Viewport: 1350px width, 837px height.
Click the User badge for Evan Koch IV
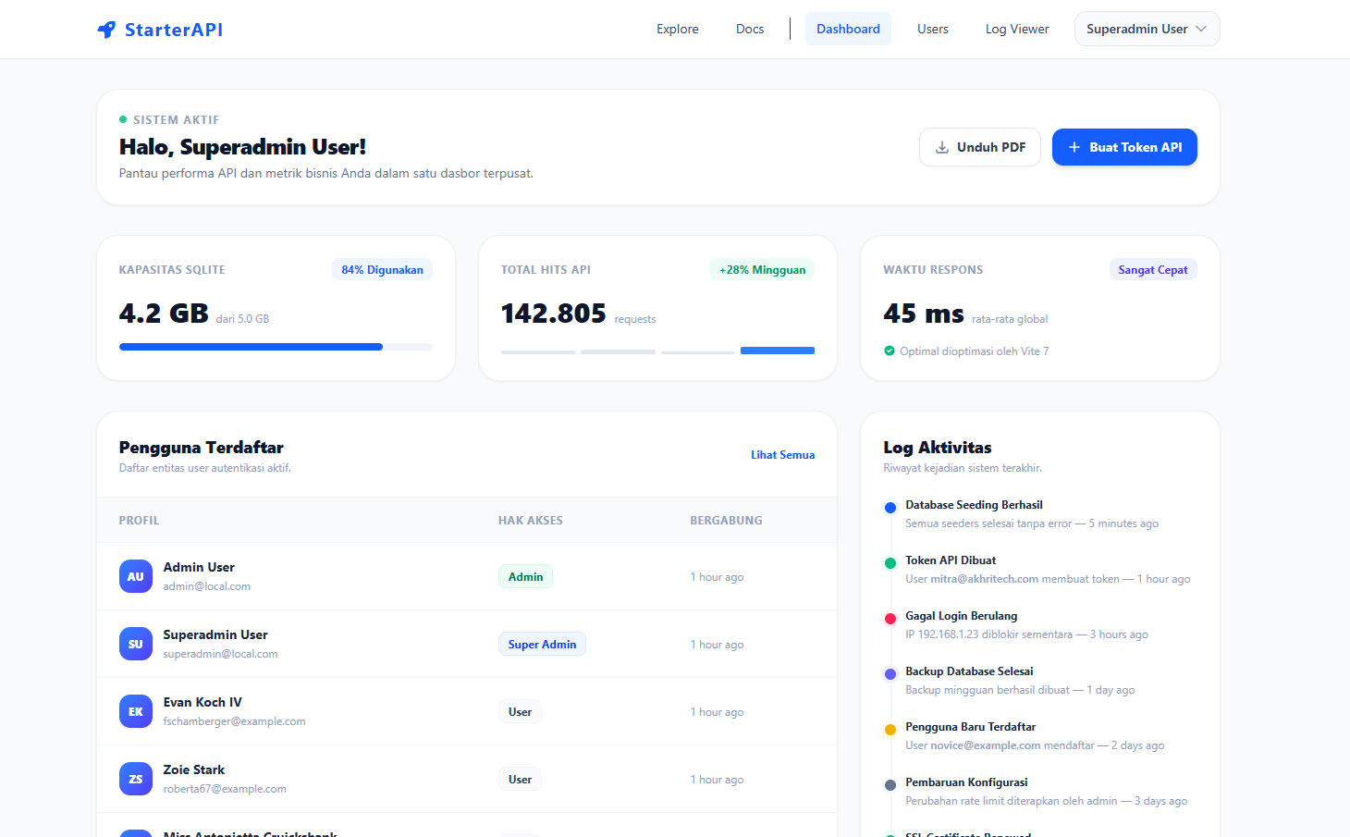coord(520,711)
